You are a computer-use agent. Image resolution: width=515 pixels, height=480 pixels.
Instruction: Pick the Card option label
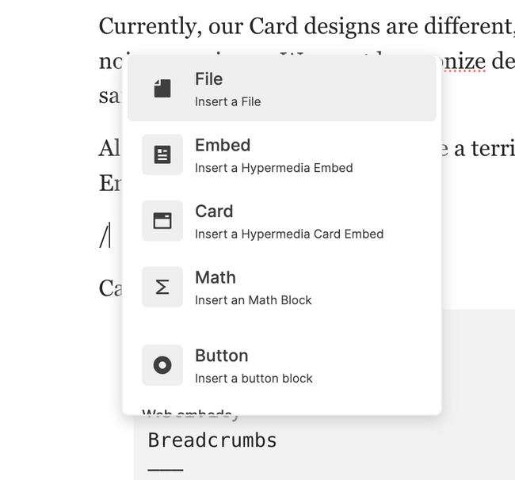[x=214, y=211]
